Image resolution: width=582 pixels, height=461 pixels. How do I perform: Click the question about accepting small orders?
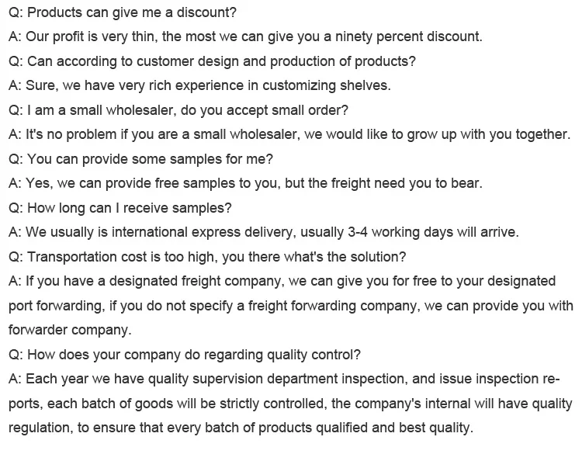tap(178, 110)
